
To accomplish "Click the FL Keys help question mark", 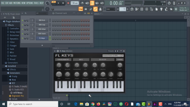I will tap(122, 56).
